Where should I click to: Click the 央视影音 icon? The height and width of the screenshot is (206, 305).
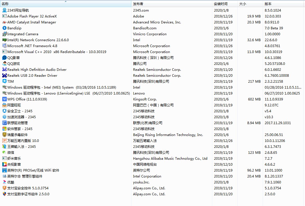coord(4,164)
